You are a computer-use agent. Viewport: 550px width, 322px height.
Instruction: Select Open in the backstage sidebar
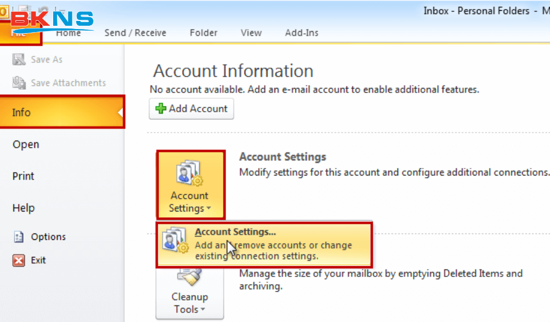pos(26,144)
